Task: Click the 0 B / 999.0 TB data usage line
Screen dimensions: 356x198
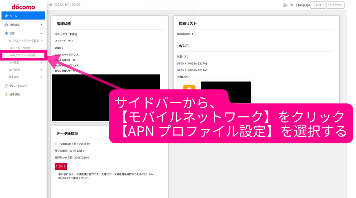Action: pyautogui.click(x=72, y=144)
